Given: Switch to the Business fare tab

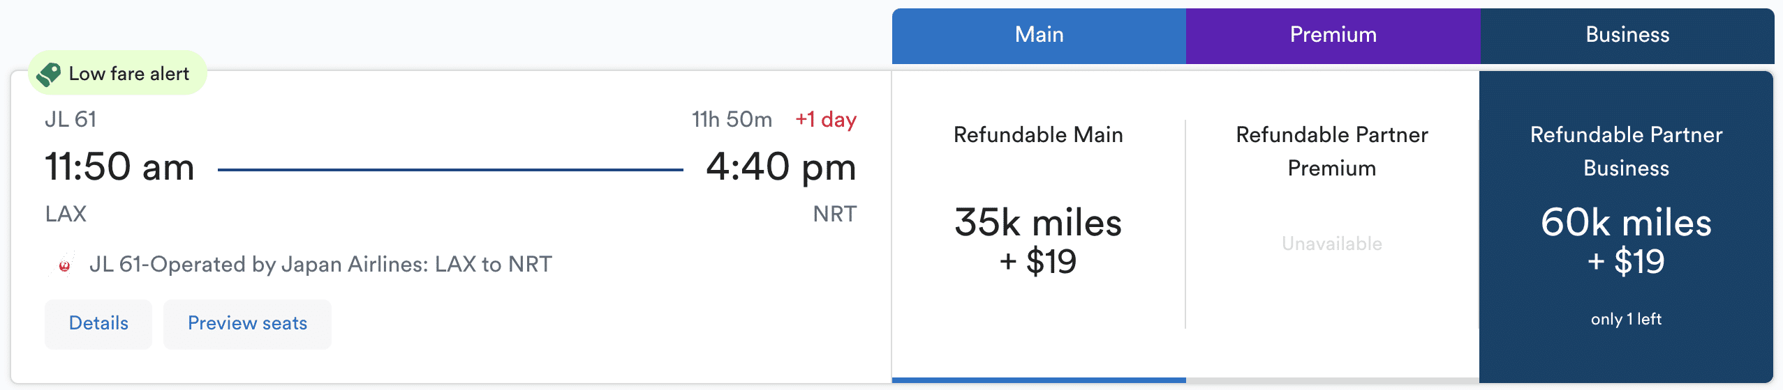Looking at the screenshot, I should (x=1627, y=35).
